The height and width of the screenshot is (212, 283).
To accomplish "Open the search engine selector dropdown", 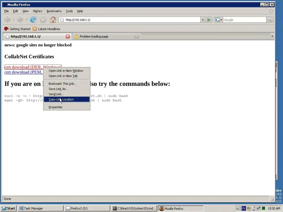I will tap(219, 20).
